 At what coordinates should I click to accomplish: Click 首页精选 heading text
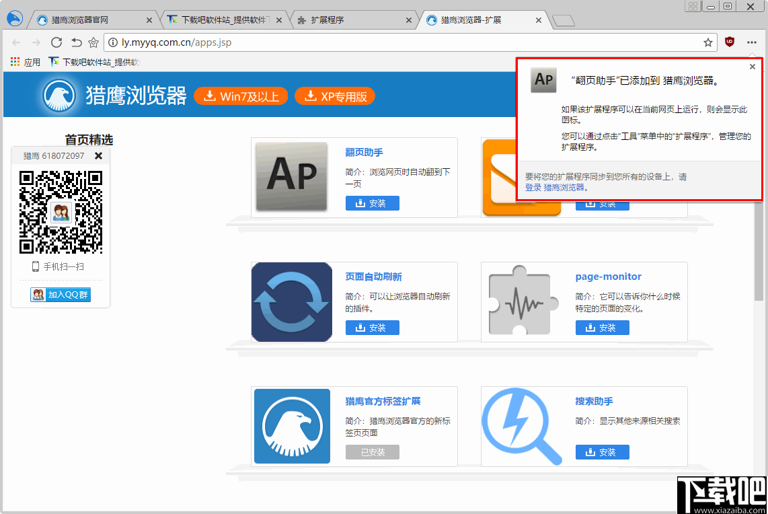(x=89, y=140)
